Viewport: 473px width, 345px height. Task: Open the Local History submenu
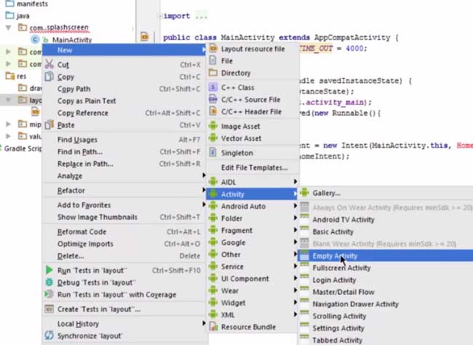(125, 324)
